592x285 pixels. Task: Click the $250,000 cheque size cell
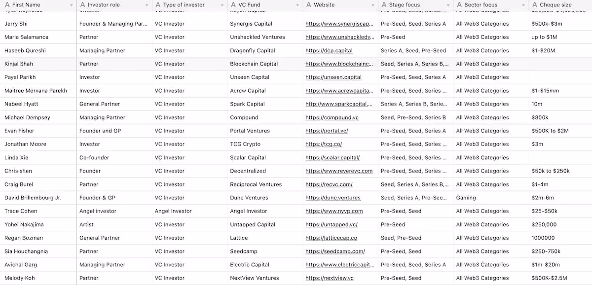pyautogui.click(x=560, y=224)
